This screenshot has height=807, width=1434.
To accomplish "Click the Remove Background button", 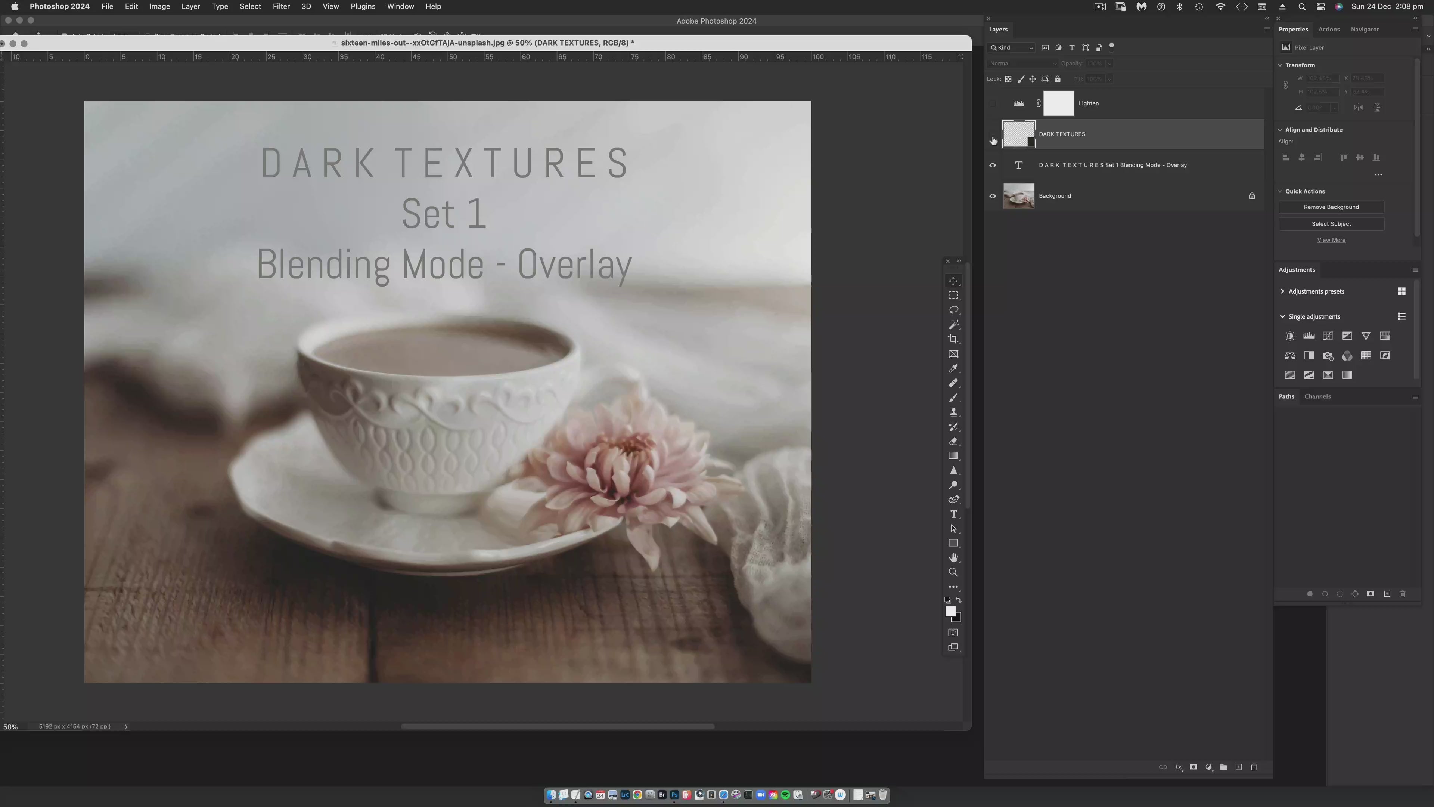I will pyautogui.click(x=1331, y=207).
